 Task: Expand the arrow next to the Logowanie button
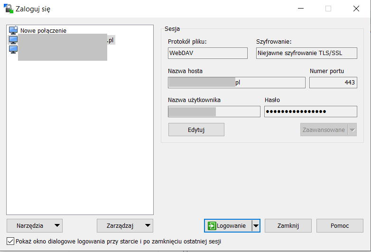pyautogui.click(x=256, y=226)
